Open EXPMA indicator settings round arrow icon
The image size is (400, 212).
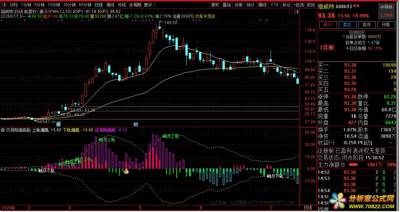pyautogui.click(x=42, y=12)
